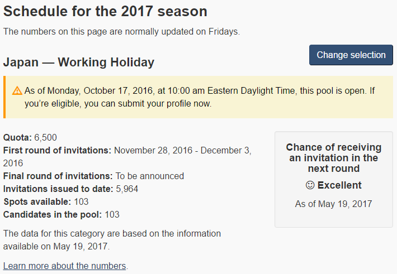Click the data for this category paragraph

[x=112, y=240]
